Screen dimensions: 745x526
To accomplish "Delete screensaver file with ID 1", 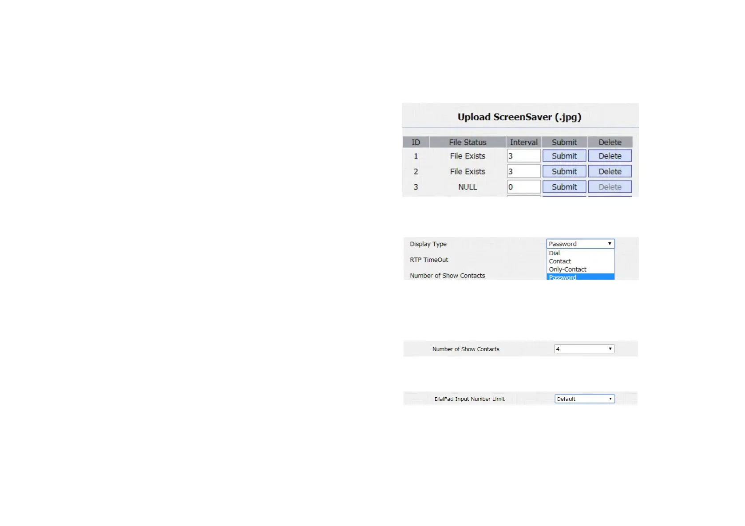I will pyautogui.click(x=610, y=156).
